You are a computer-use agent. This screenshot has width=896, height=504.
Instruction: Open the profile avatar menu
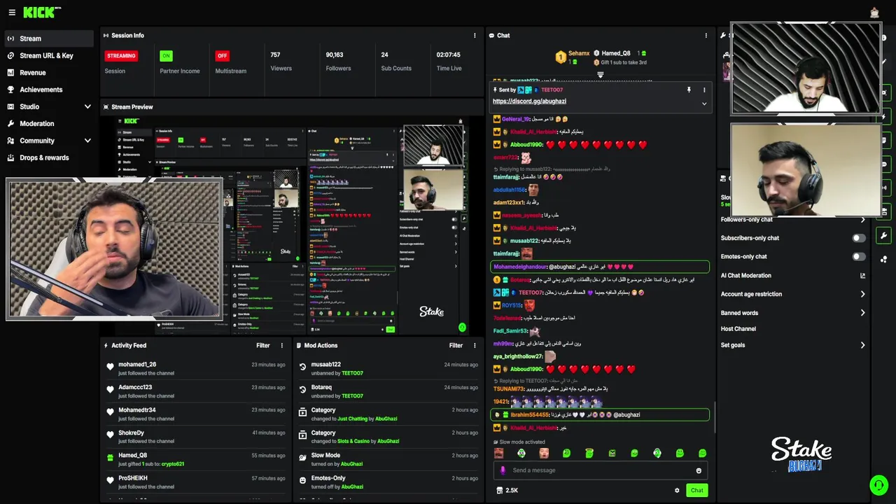coord(874,13)
